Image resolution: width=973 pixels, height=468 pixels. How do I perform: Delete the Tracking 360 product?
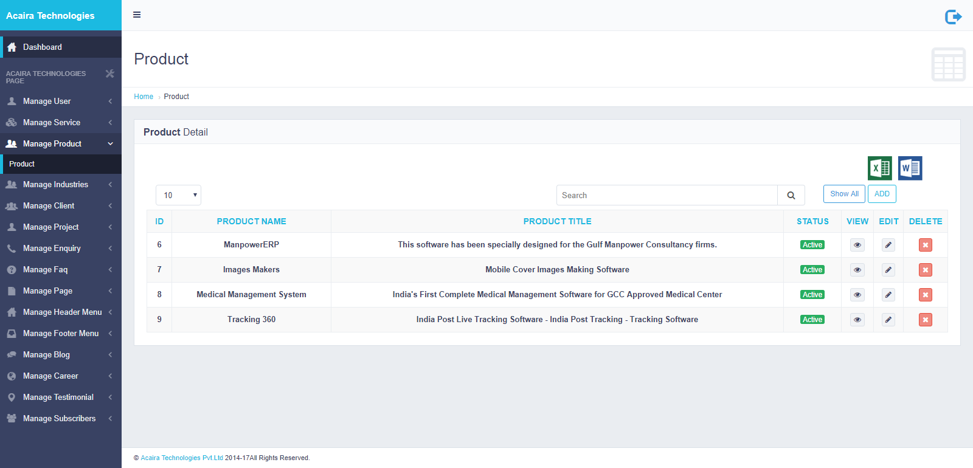tap(925, 320)
